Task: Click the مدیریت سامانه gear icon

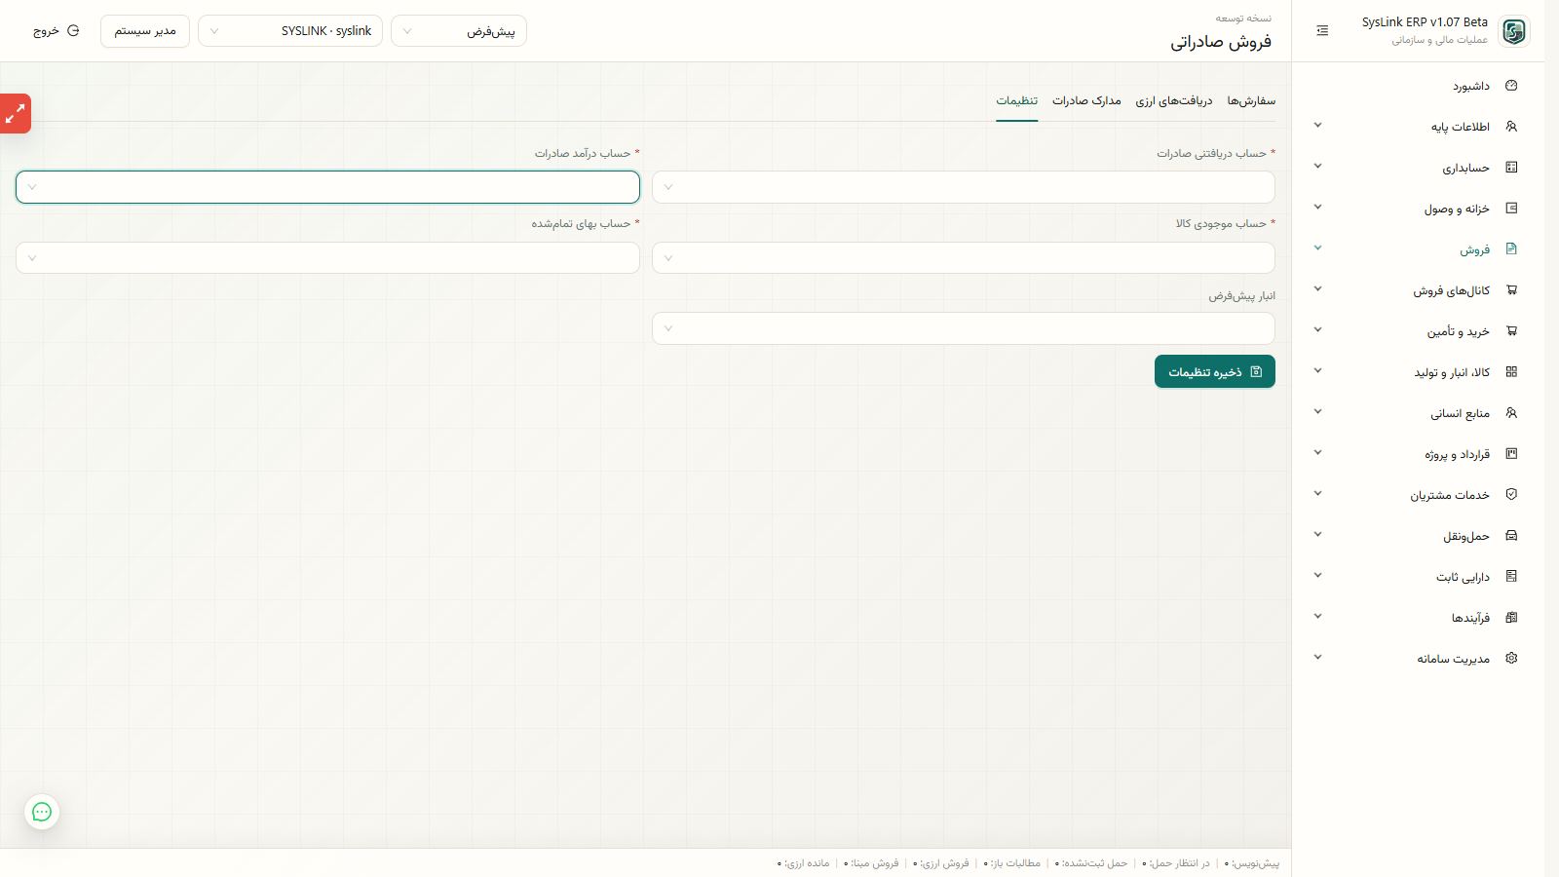Action: click(x=1511, y=659)
